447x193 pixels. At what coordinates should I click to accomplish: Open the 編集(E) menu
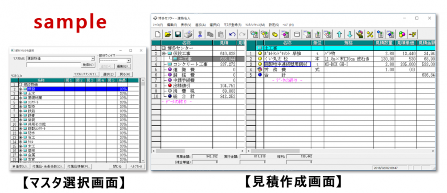tap(172, 25)
